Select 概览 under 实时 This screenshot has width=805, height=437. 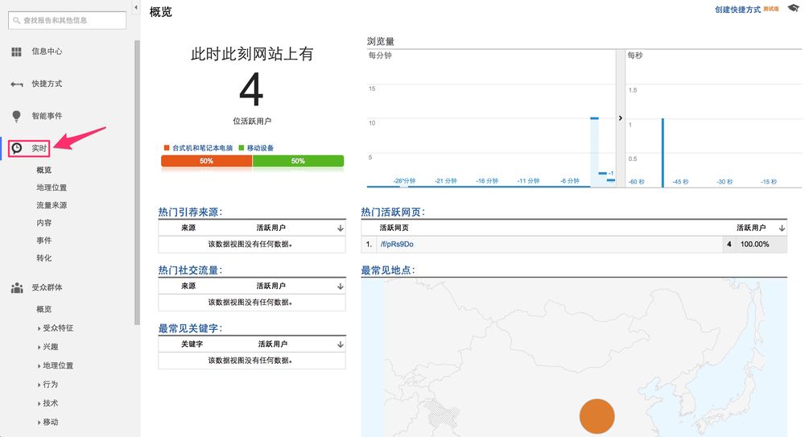[x=44, y=170]
